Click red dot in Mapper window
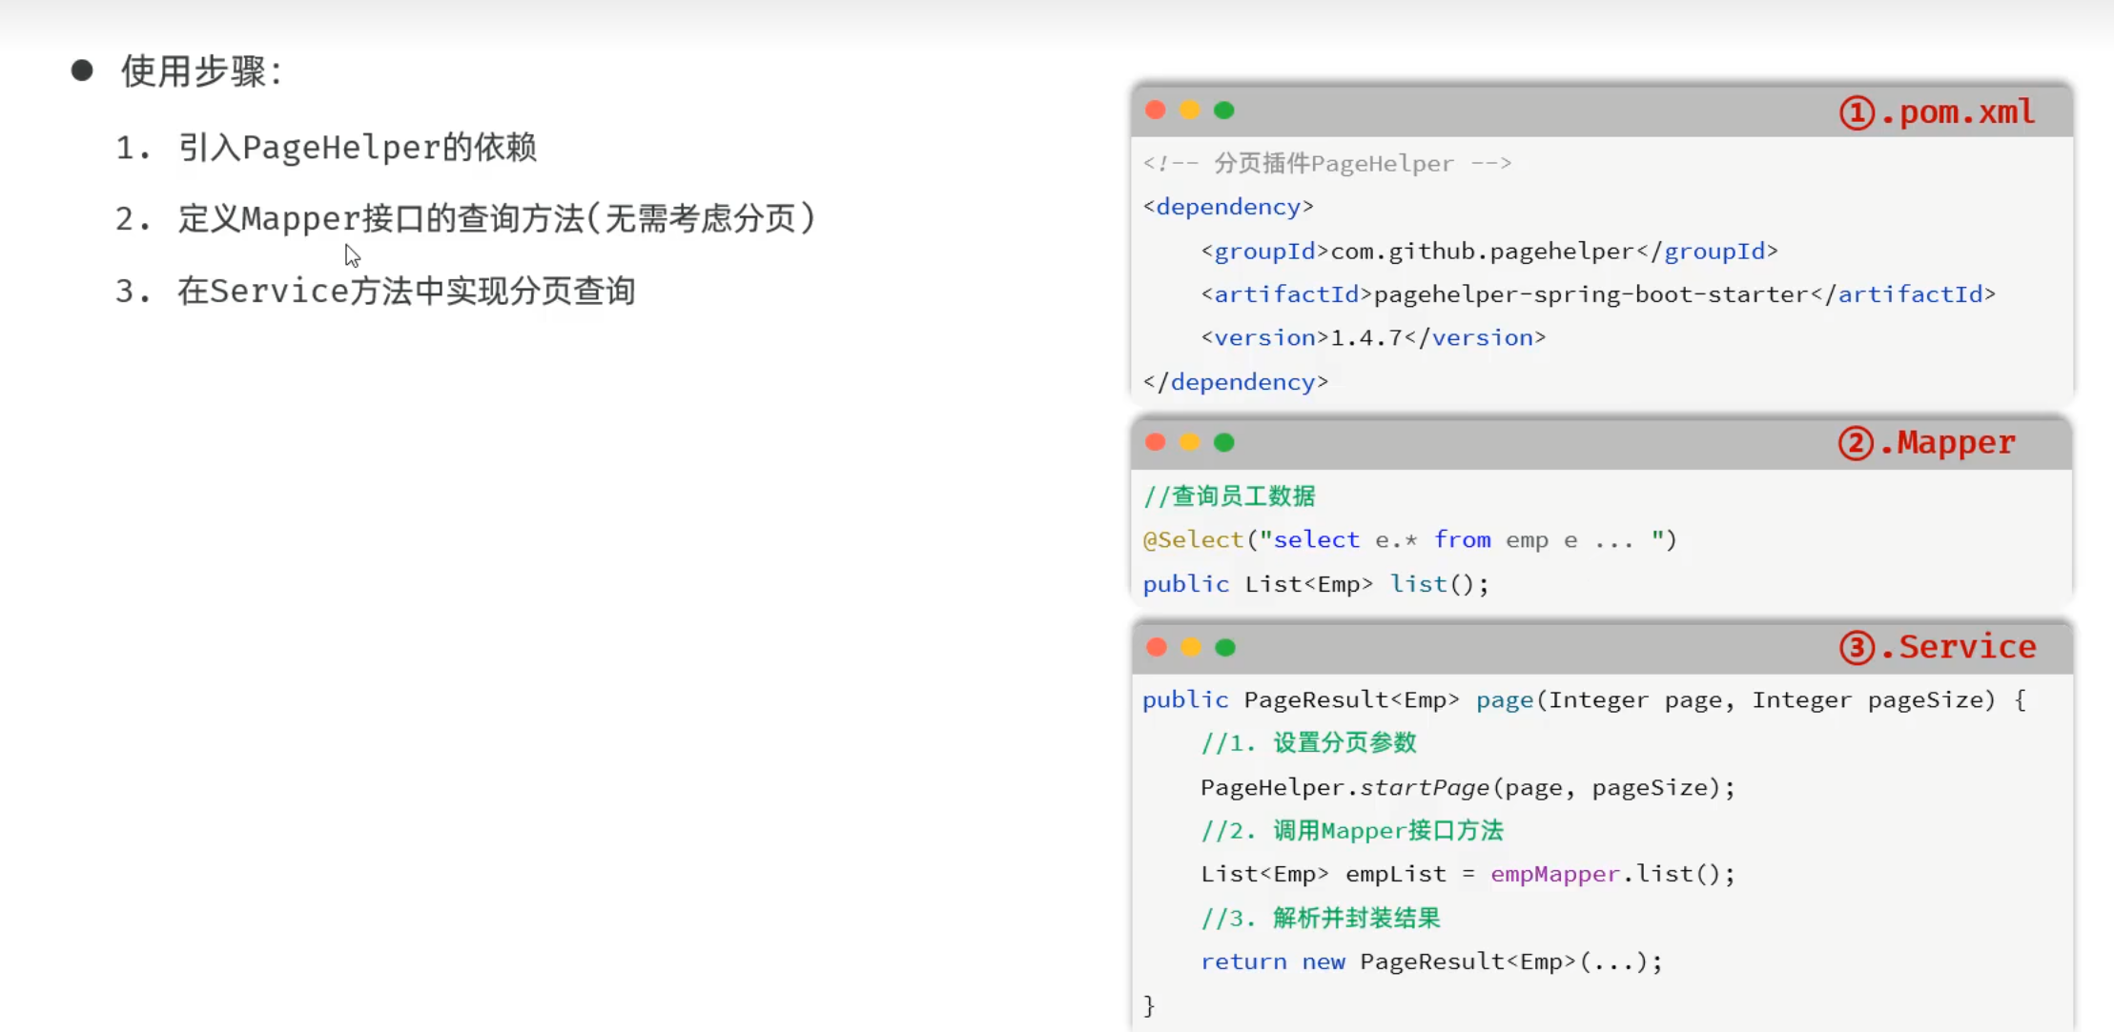The image size is (2114, 1032). point(1156,442)
